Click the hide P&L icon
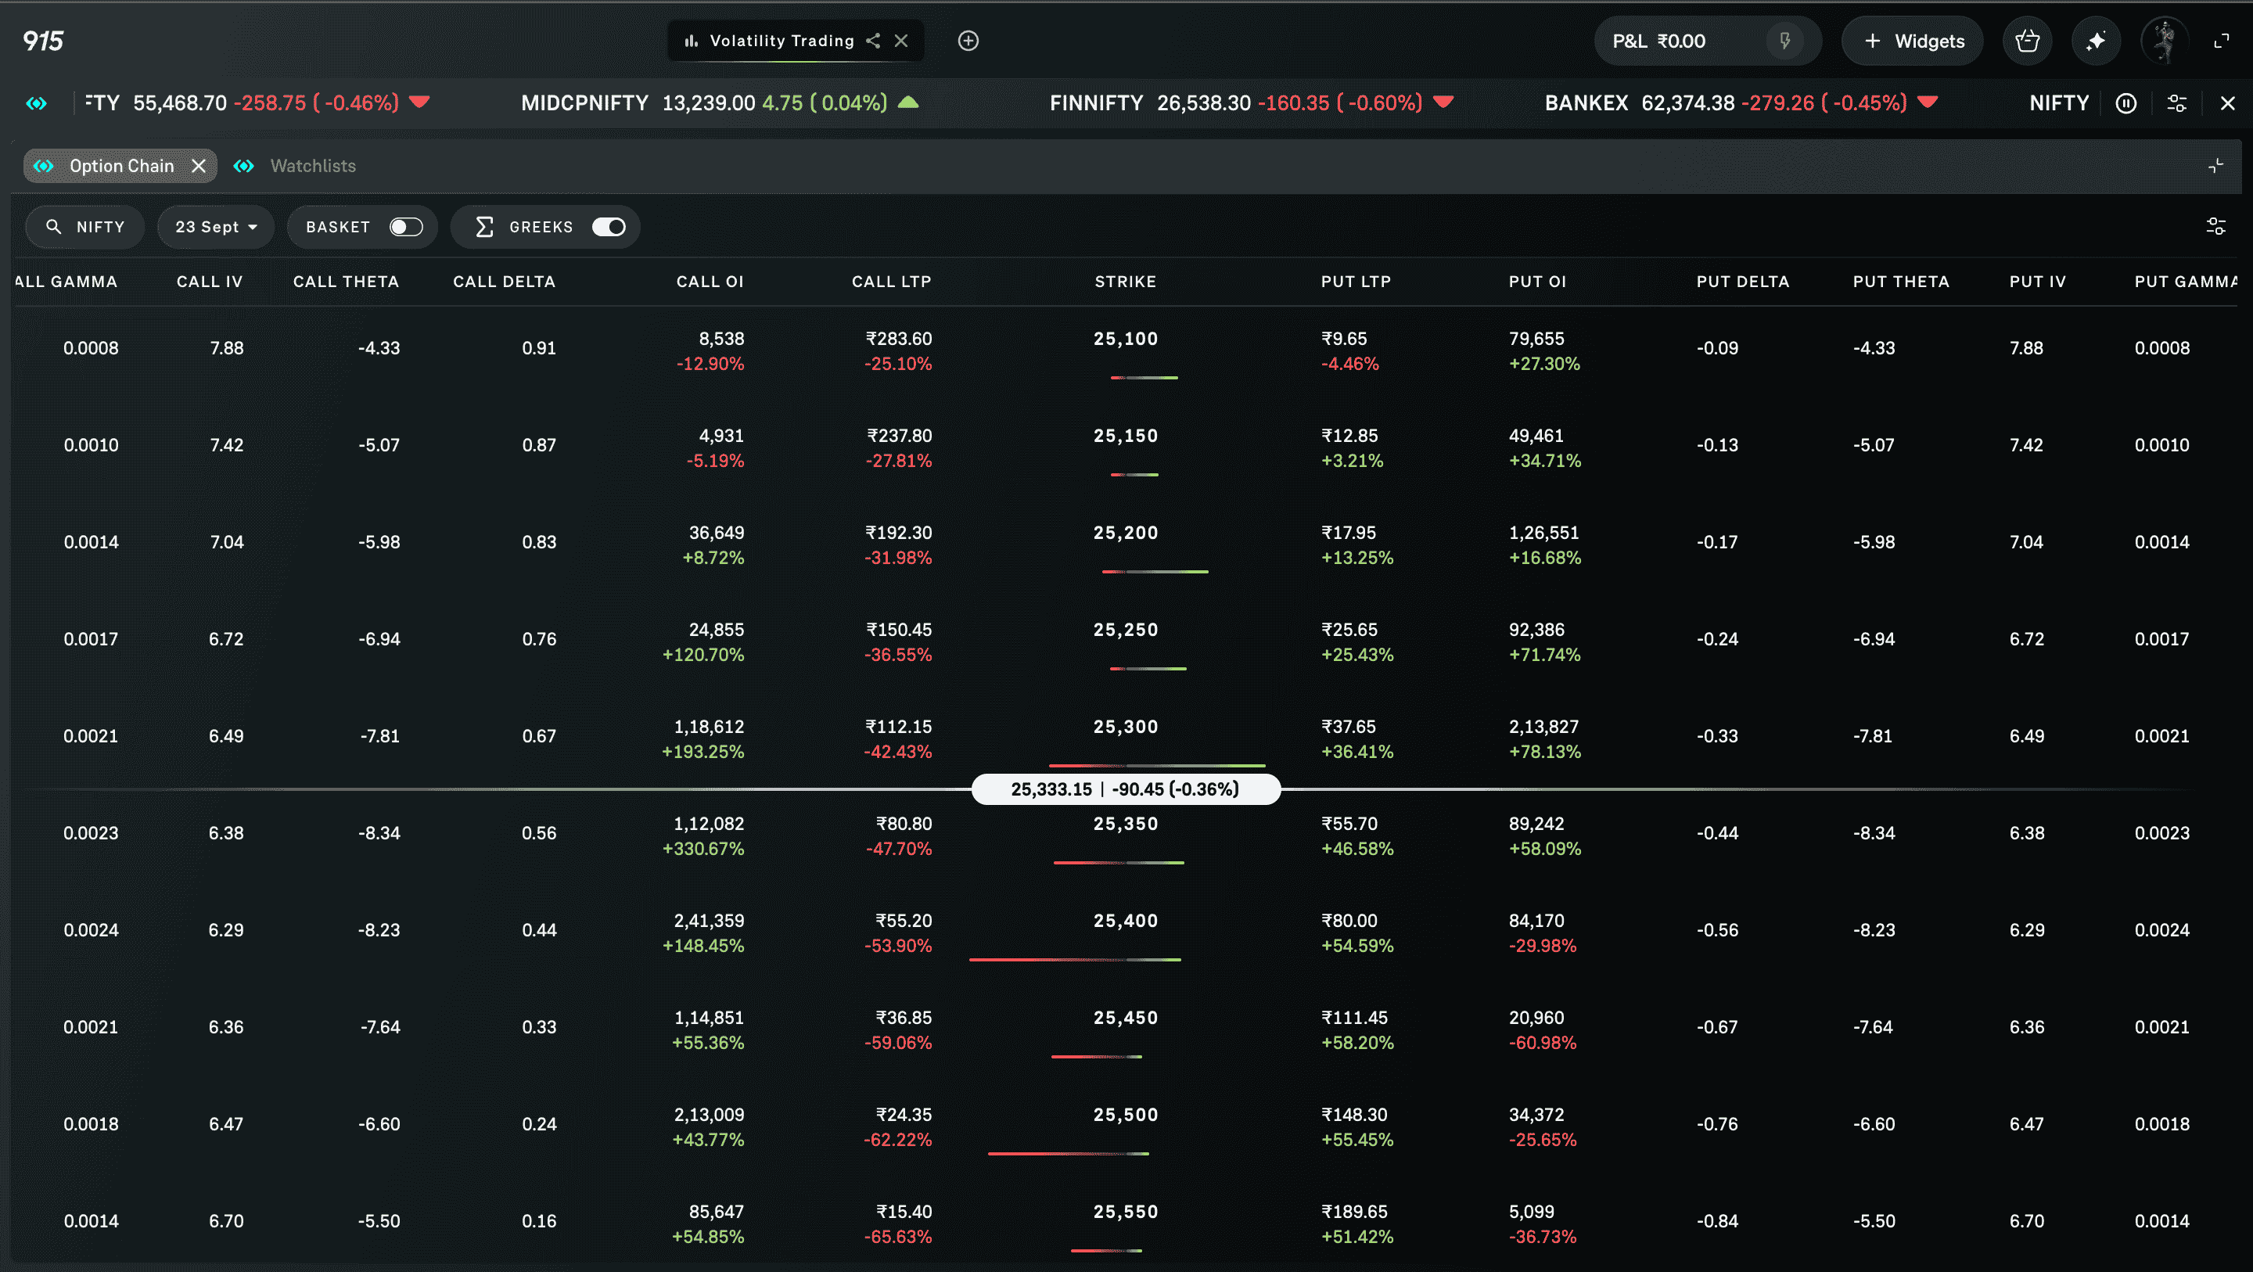The image size is (2253, 1272). [x=1785, y=41]
